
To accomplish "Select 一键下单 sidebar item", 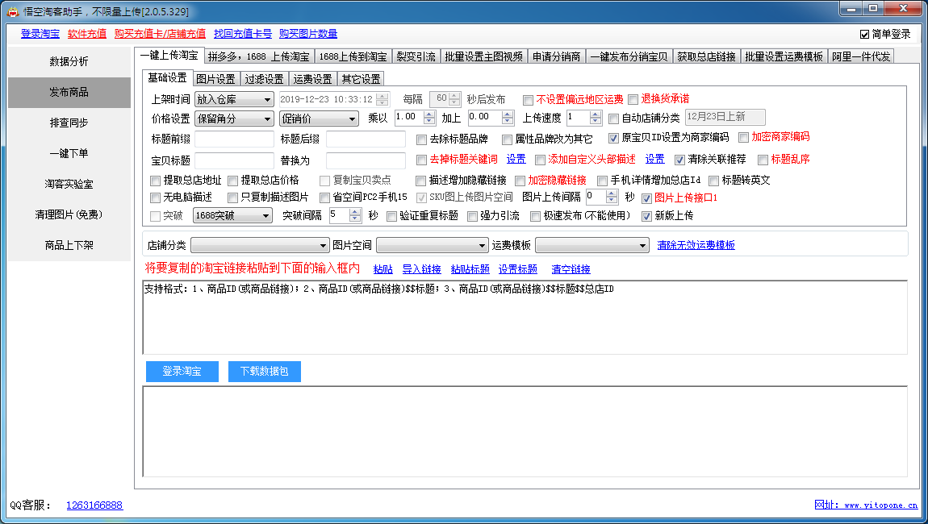I will 69,153.
